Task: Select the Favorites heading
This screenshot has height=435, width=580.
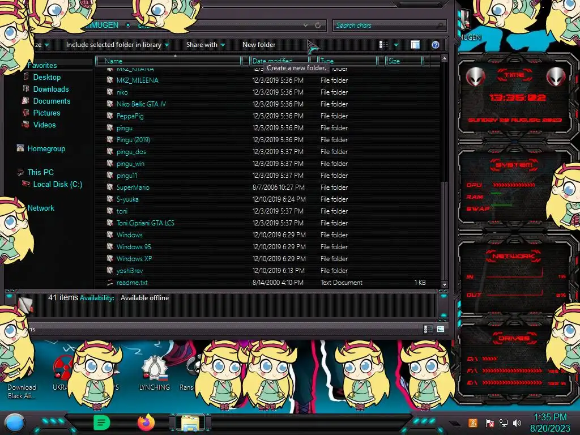Action: click(x=42, y=65)
